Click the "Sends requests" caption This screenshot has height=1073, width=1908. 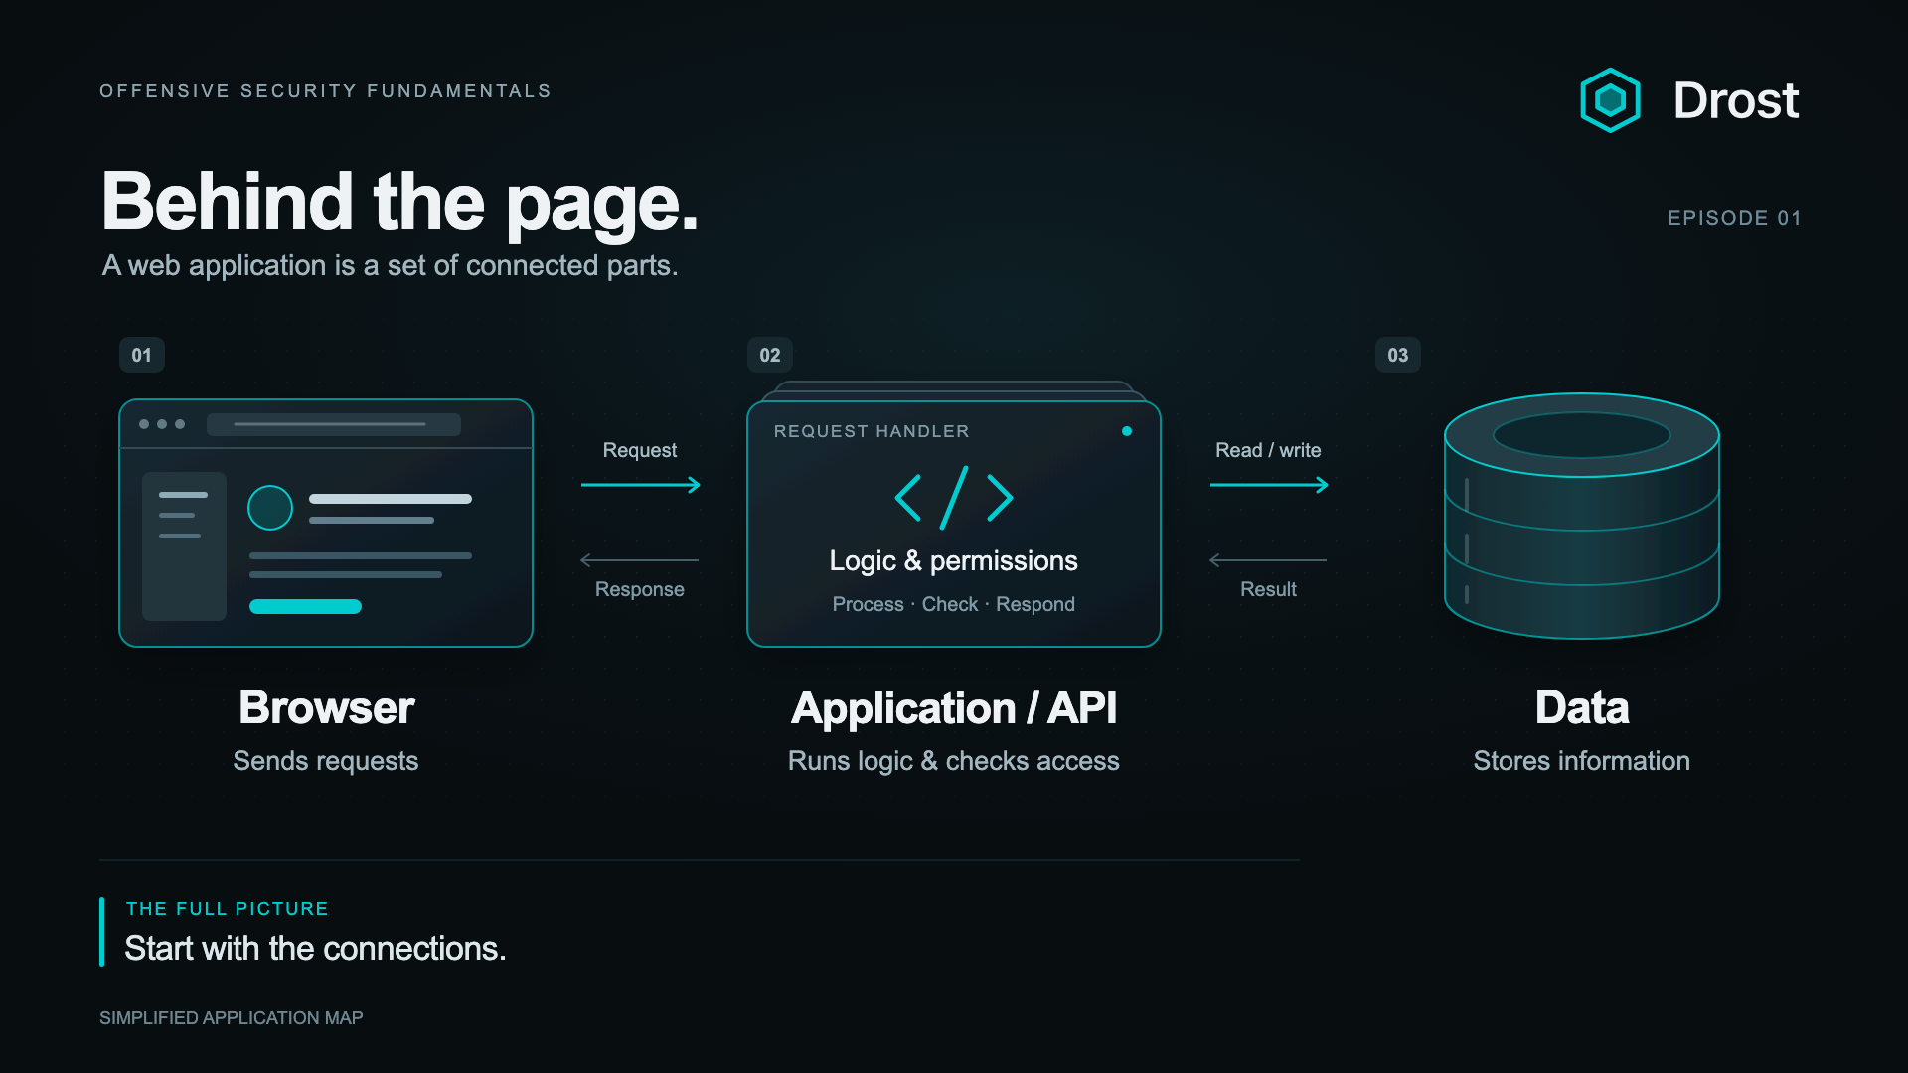point(326,761)
